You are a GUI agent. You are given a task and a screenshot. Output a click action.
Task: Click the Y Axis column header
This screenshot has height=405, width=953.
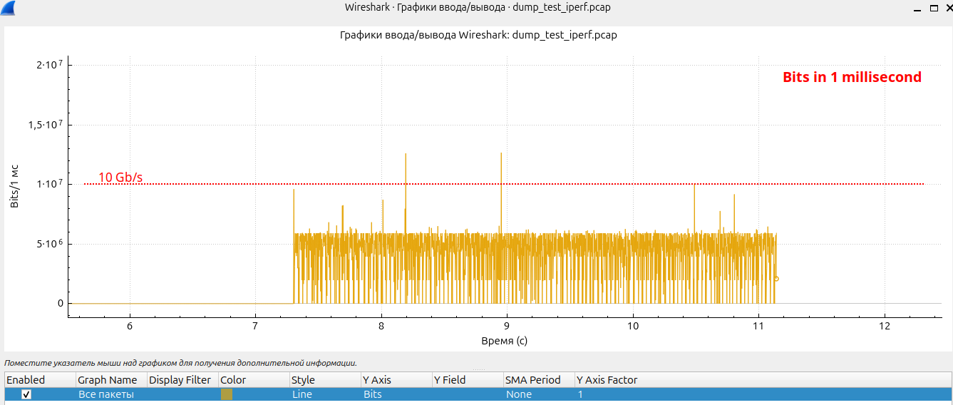[x=396, y=380]
